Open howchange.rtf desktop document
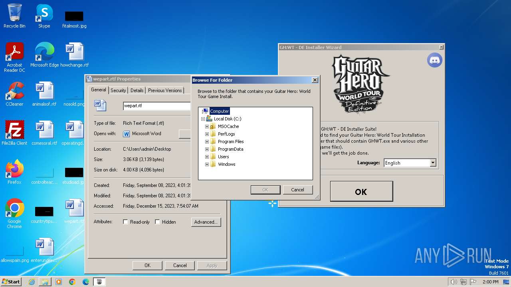511x287 pixels. point(74,55)
